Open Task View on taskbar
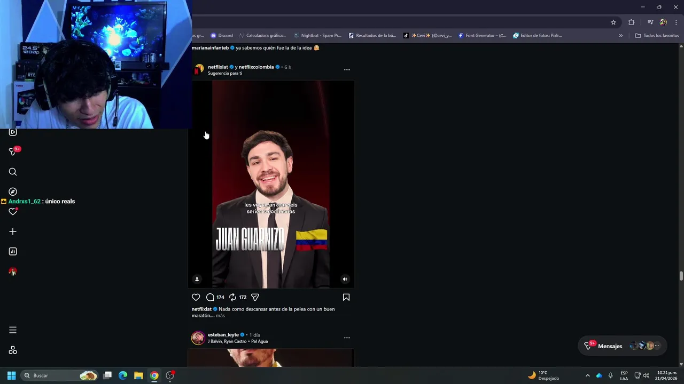 107,375
